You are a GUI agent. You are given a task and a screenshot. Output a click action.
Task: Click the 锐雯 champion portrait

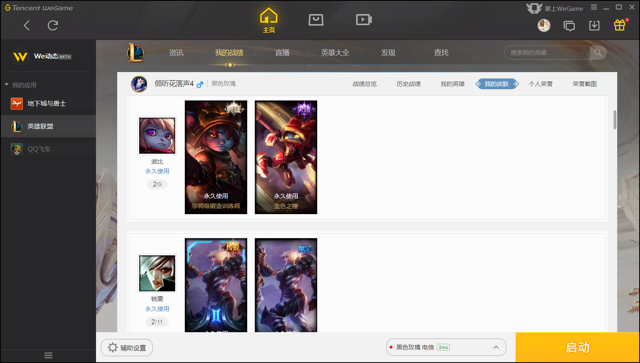pos(157,273)
